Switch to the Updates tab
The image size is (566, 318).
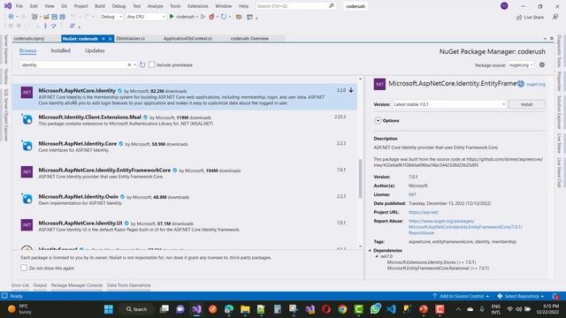pos(95,50)
